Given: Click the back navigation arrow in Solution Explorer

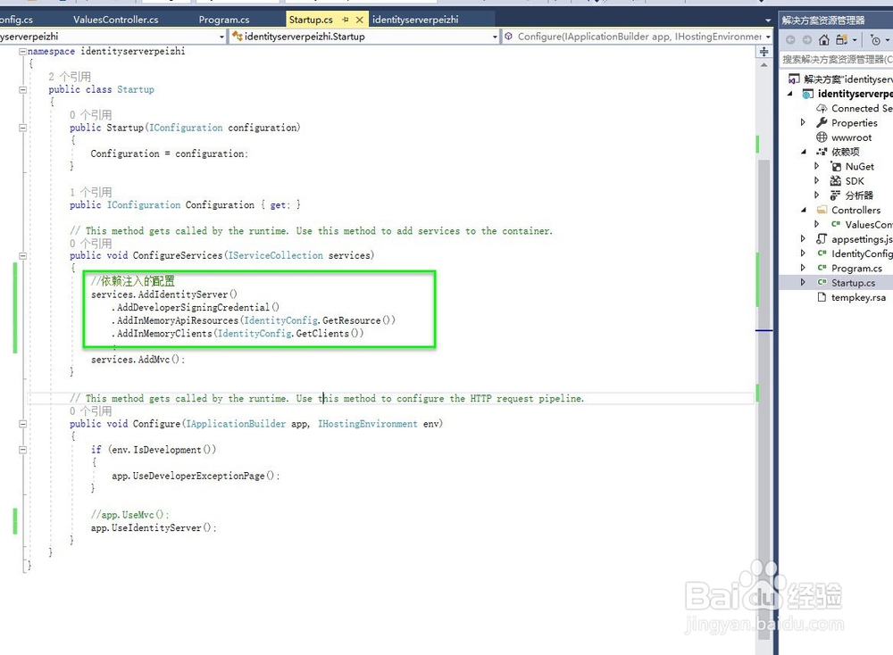Looking at the screenshot, I should point(791,39).
